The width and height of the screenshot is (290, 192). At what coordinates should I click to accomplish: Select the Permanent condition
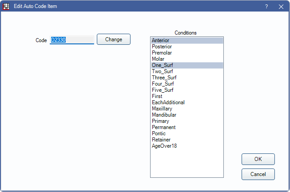click(x=163, y=127)
